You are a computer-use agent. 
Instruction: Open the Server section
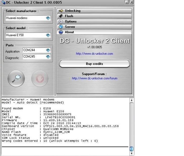click(94, 27)
